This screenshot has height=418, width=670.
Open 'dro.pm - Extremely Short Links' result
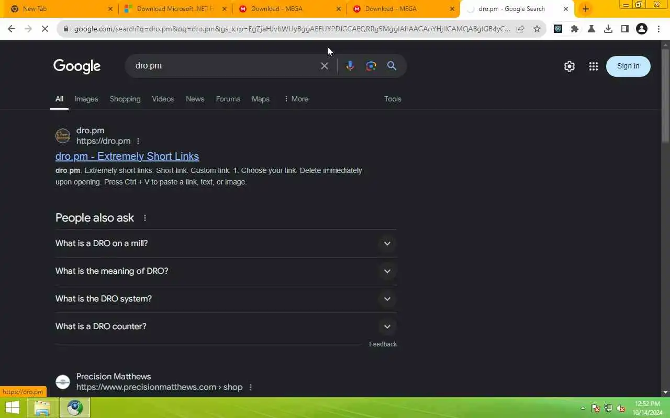pyautogui.click(x=127, y=156)
